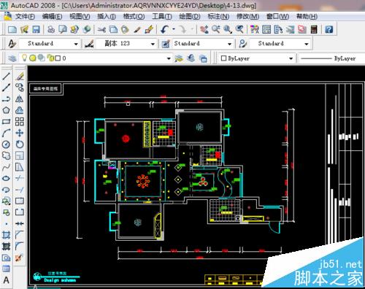The width and height of the screenshot is (365, 289).
Task: Select the Spline tool
Action: [6, 167]
